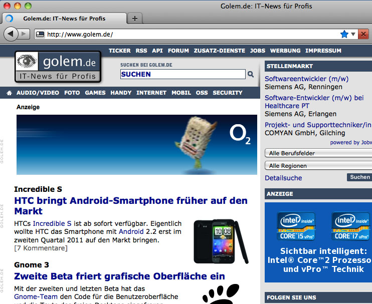
Task: Open the API menu item
Action: pyautogui.click(x=157, y=51)
